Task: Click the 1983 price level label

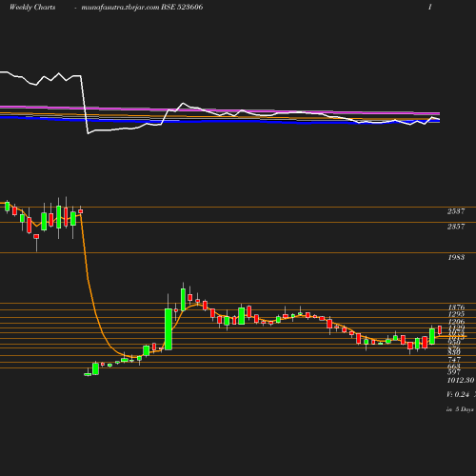Action: coord(456,257)
